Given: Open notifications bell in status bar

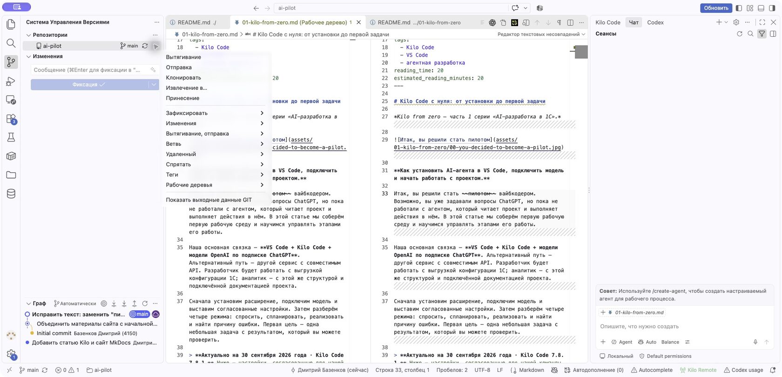Looking at the screenshot, I should (x=773, y=370).
